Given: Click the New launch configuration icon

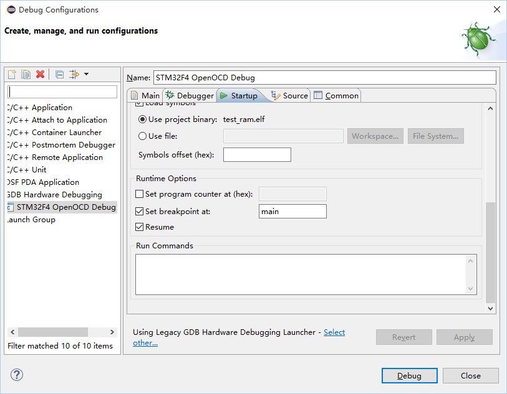Looking at the screenshot, I should tap(12, 74).
